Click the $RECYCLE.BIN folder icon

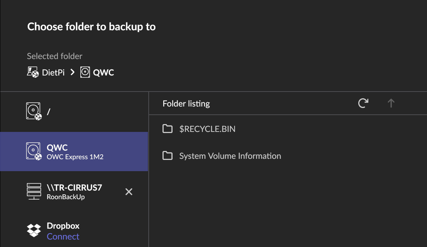(168, 129)
